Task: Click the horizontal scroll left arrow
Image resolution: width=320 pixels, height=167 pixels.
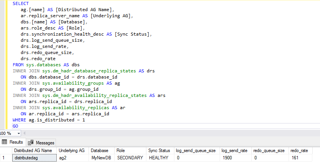Action: click(24, 133)
